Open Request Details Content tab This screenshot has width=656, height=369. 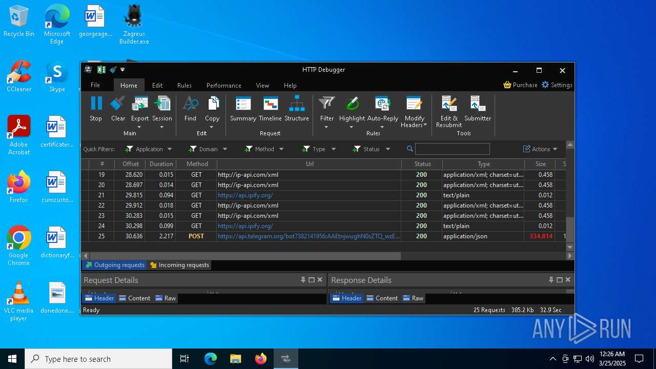coord(134,298)
